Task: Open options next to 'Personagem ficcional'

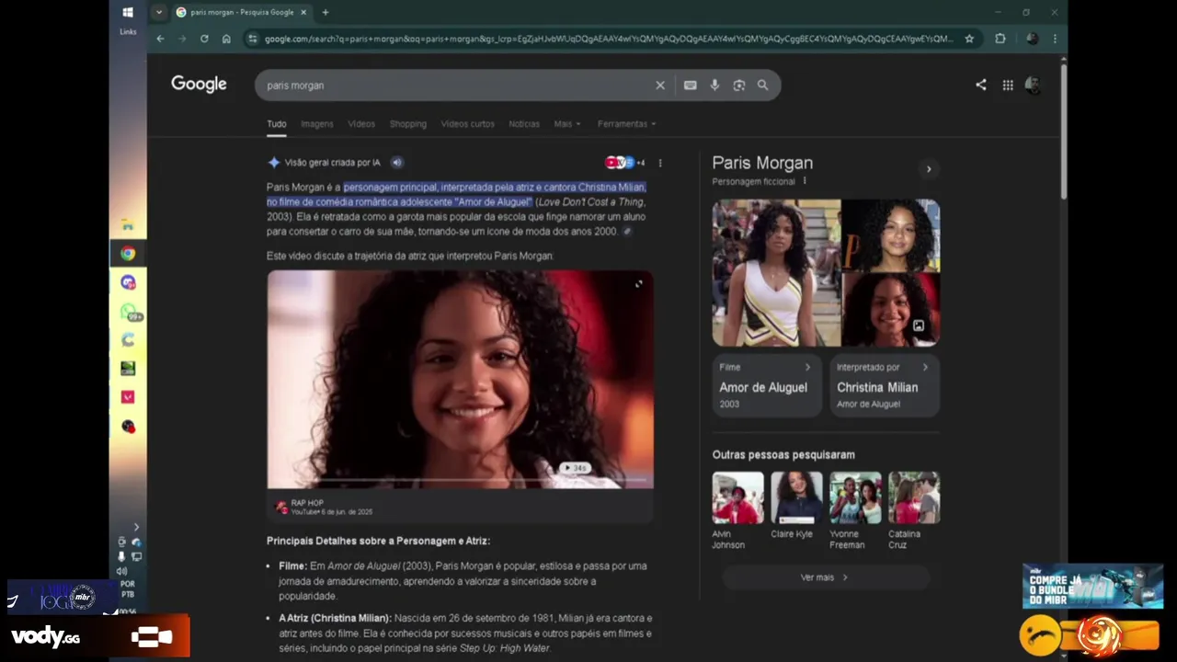Action: coord(805,181)
